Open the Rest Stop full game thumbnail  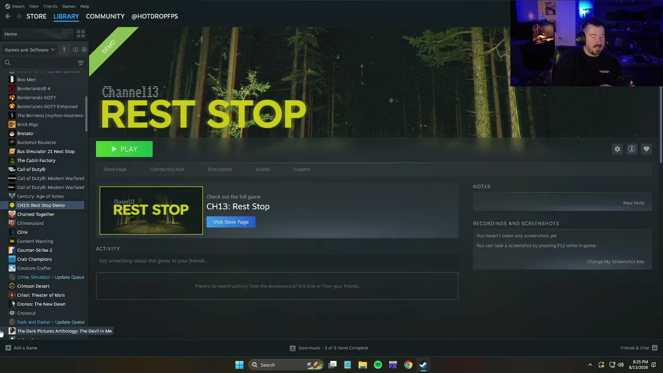click(x=151, y=210)
